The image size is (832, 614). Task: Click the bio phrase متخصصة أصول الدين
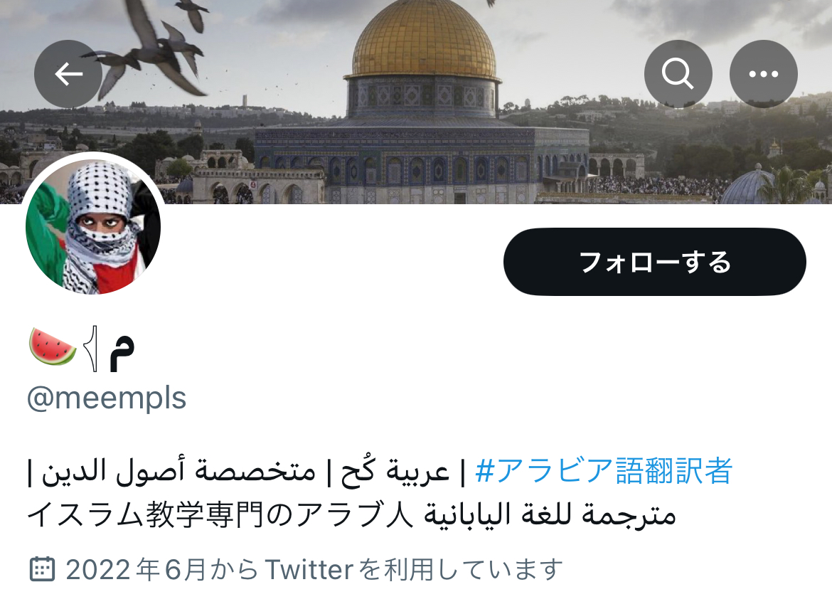click(x=178, y=470)
